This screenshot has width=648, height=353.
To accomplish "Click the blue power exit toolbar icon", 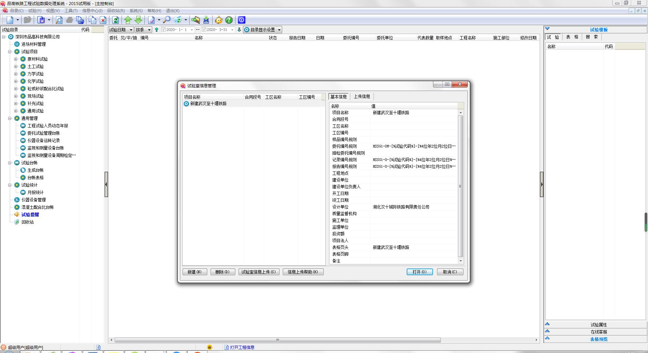I will 242,20.
